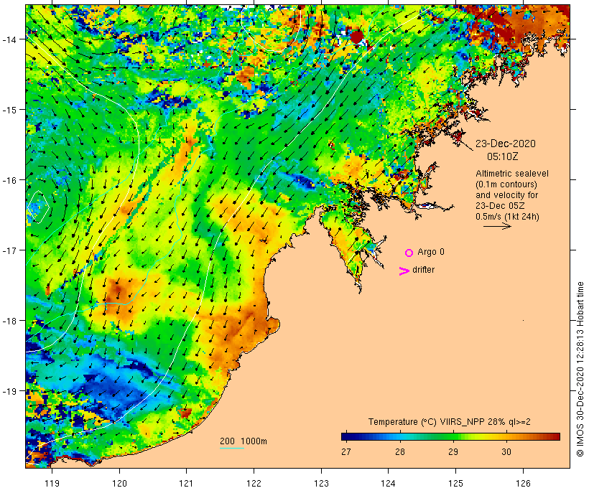Image resolution: width=589 pixels, height=488 pixels.
Task: Click the '0.5m/s (1kt 24h)' label
Action: point(507,217)
